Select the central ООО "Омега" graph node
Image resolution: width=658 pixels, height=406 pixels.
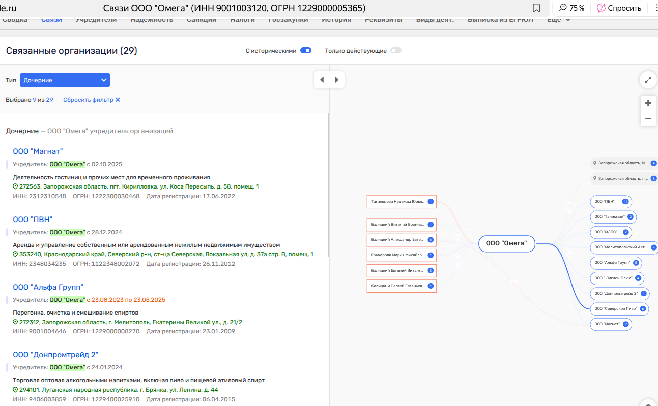[506, 244]
